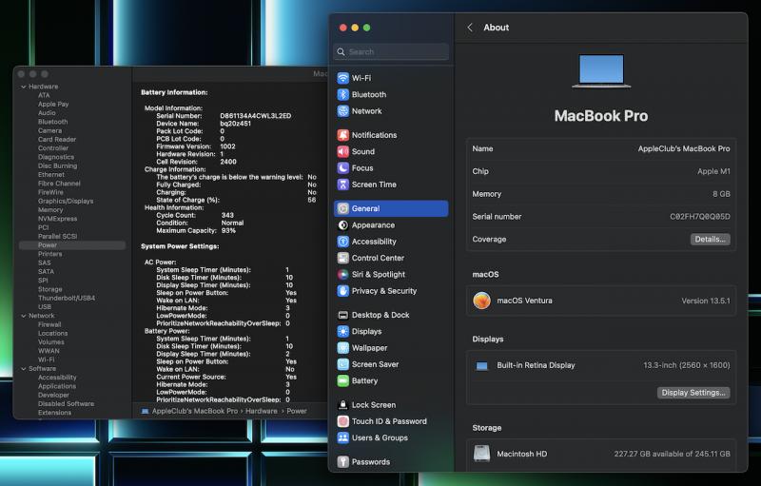Open Notifications bell icon
761x486 pixels.
click(x=343, y=135)
